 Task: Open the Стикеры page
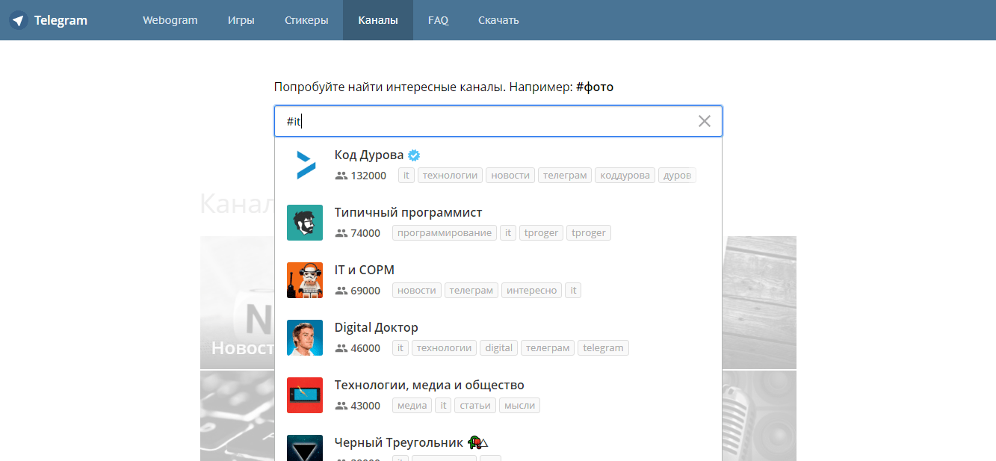(306, 20)
